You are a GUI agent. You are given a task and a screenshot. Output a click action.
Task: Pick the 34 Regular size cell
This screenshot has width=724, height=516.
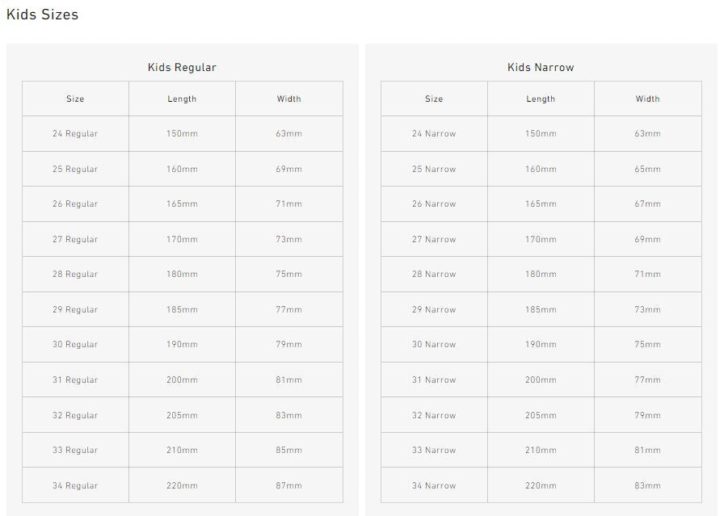[75, 485]
